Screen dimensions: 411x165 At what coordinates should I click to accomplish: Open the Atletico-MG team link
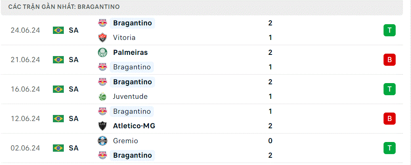[x=134, y=126]
